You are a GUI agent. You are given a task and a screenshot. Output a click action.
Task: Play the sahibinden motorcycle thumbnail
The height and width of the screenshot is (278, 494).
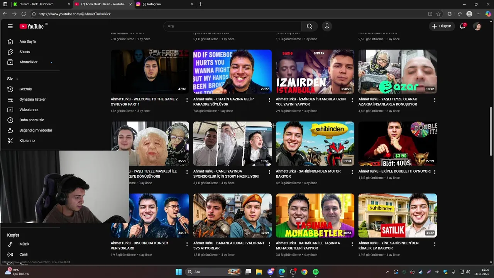tap(315, 144)
